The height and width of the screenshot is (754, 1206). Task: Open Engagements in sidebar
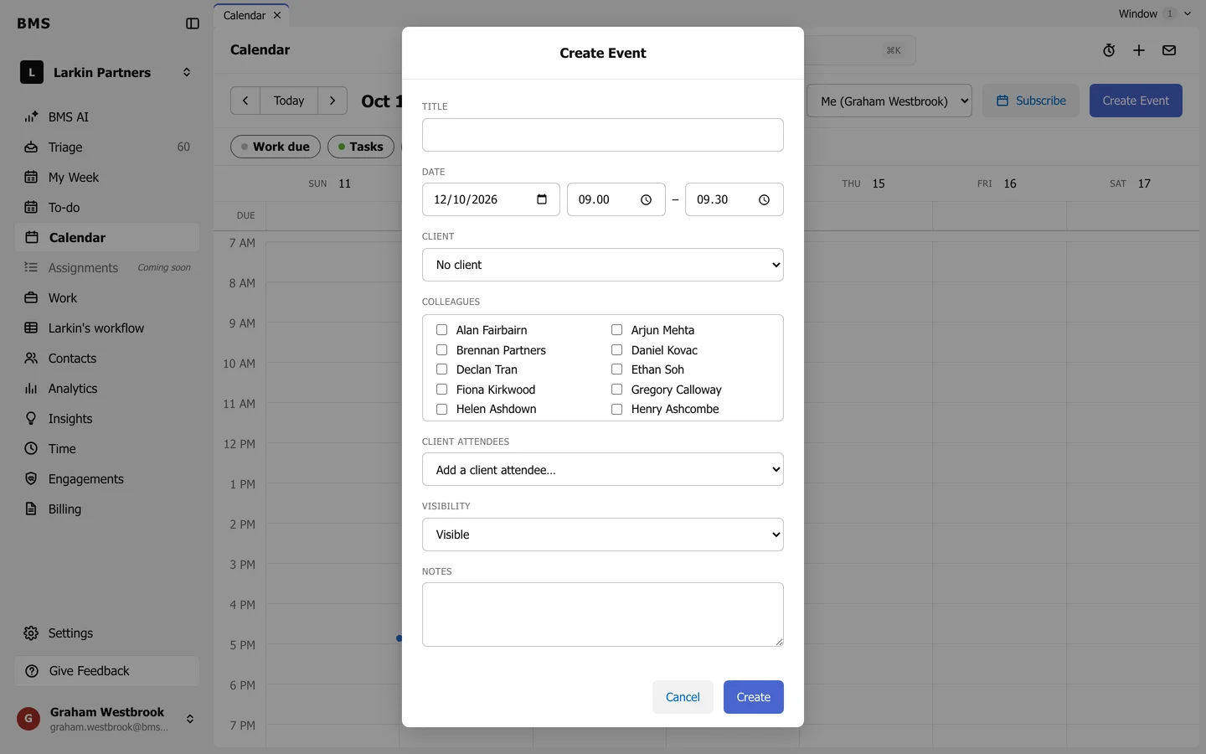107,479
